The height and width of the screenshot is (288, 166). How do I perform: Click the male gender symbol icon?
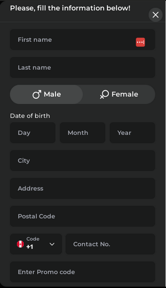pos(37,94)
